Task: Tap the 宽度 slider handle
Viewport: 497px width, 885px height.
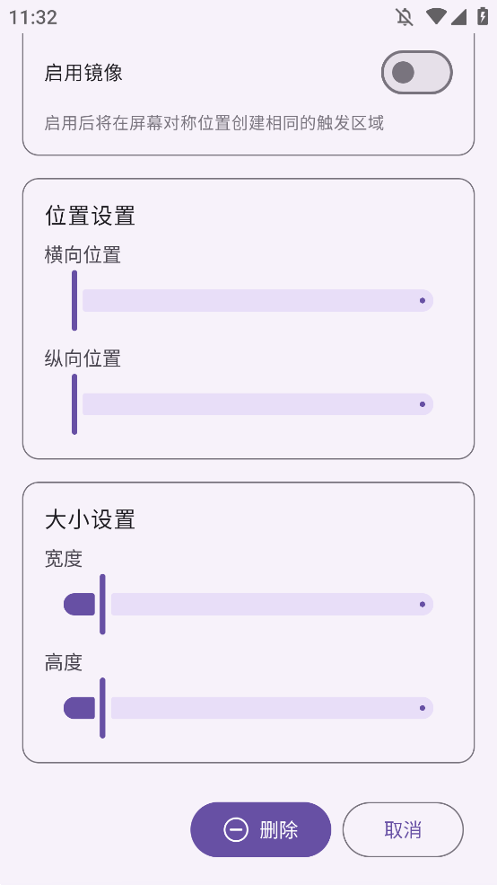Action: click(x=102, y=604)
